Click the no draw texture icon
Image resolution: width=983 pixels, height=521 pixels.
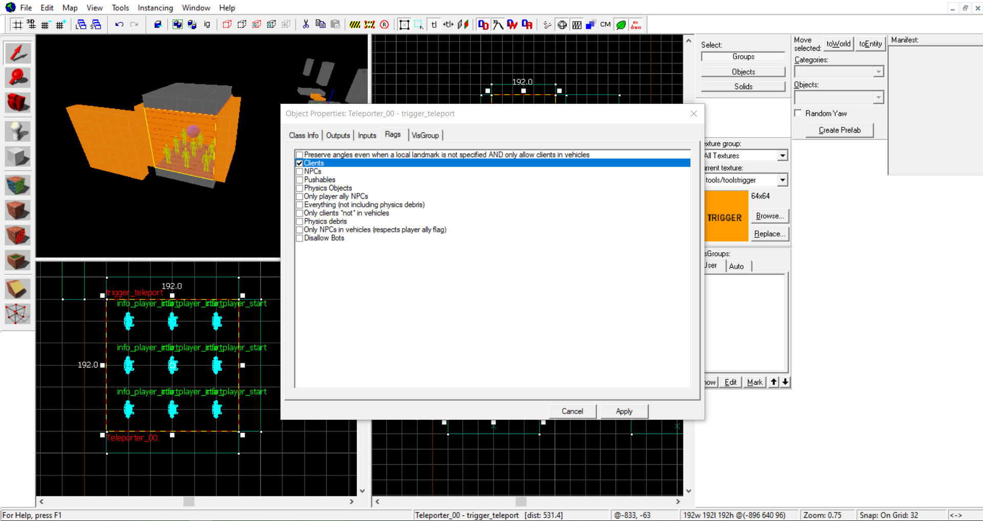click(x=636, y=25)
